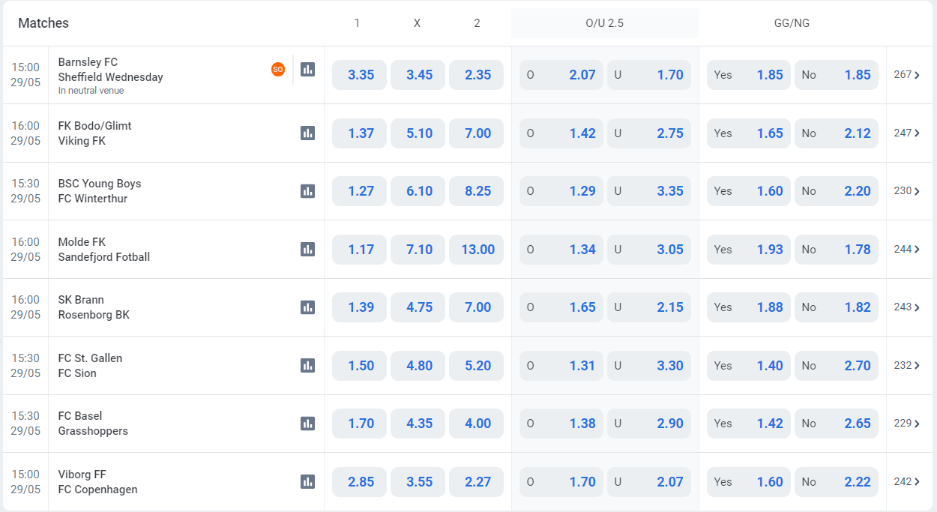Open stats icon for FK Bodo/Glimt match
The width and height of the screenshot is (937, 512).
(x=307, y=133)
